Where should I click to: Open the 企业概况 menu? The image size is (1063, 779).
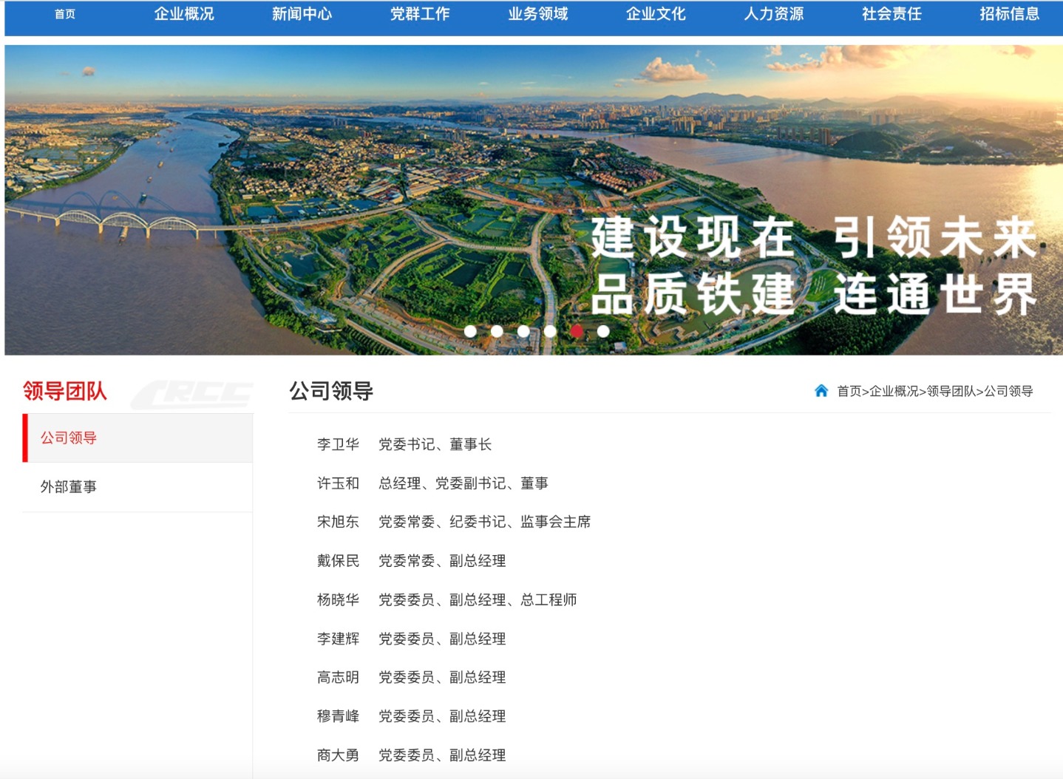pyautogui.click(x=184, y=14)
